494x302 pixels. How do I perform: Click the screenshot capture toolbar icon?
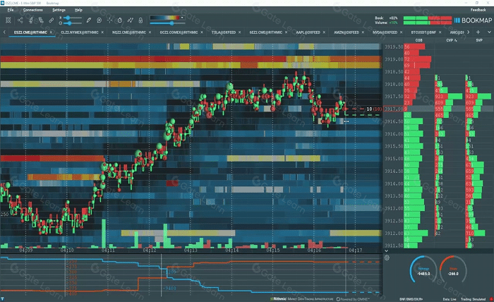(8, 20)
